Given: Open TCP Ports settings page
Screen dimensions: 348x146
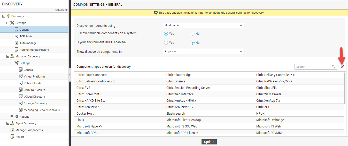Looking at the screenshot, I should 26,36.
